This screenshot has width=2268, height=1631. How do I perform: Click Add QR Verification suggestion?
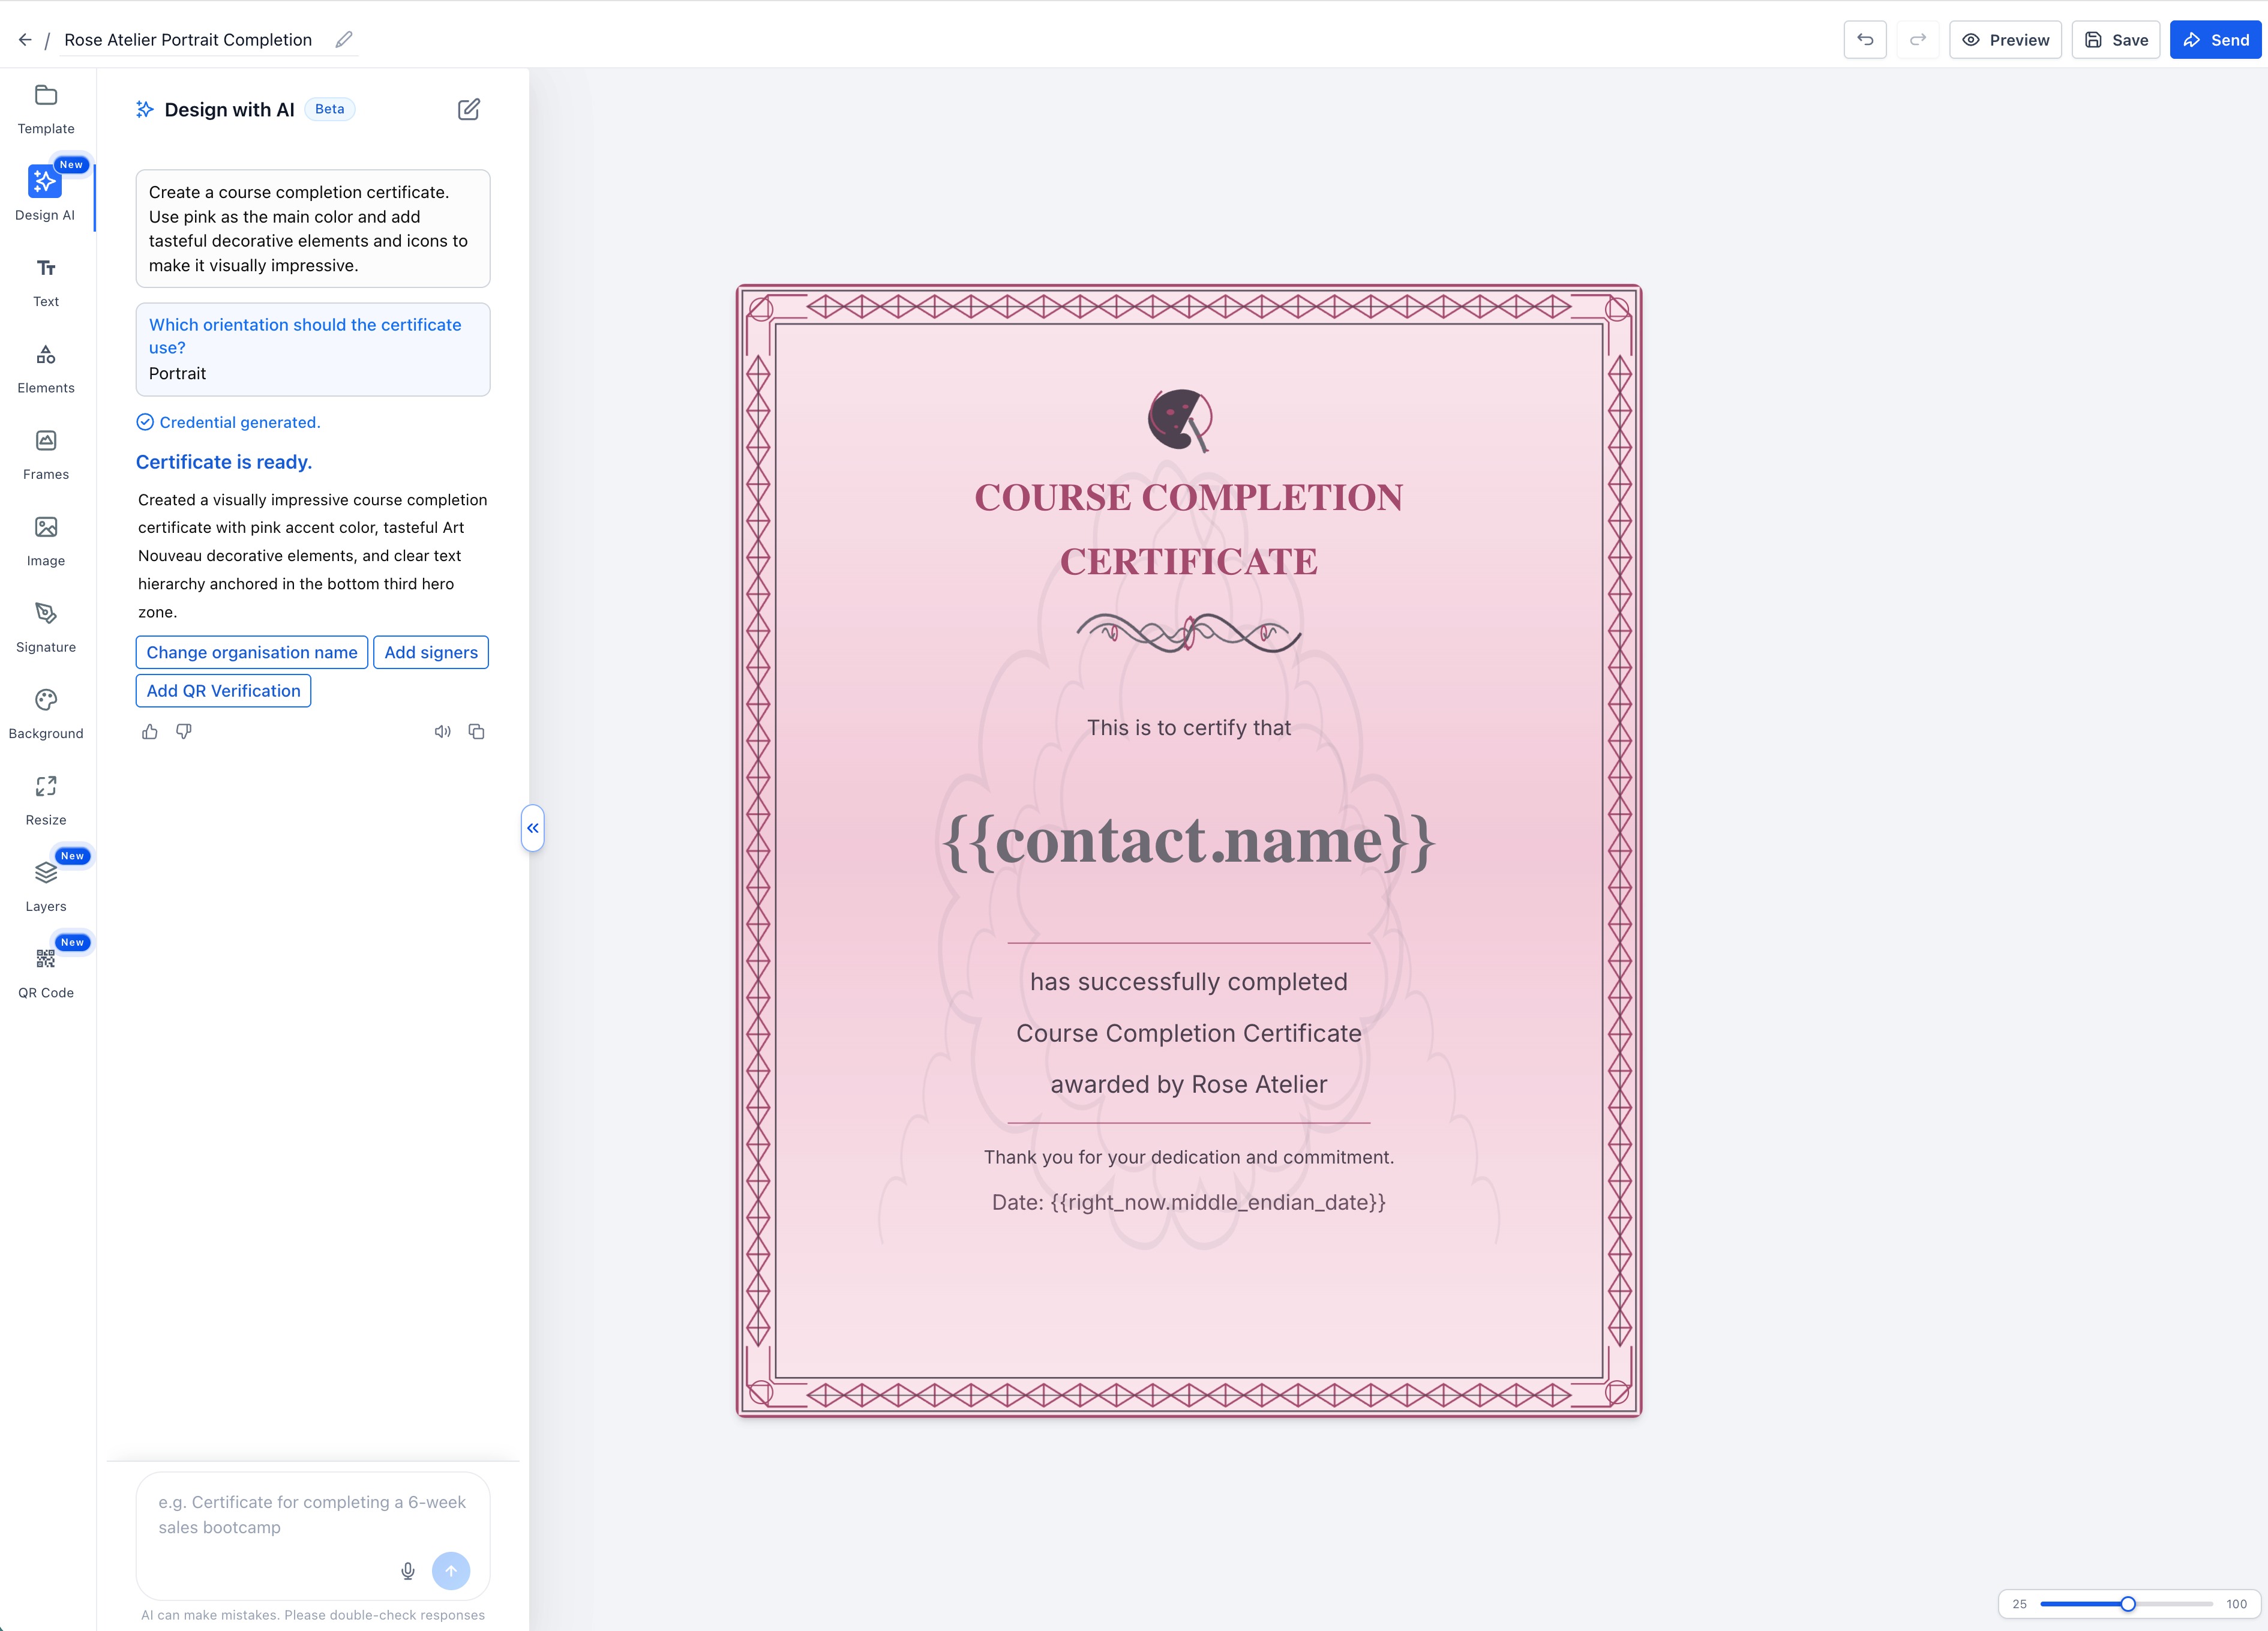click(223, 691)
